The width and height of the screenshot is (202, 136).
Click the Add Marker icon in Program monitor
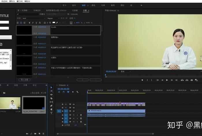[142, 80]
